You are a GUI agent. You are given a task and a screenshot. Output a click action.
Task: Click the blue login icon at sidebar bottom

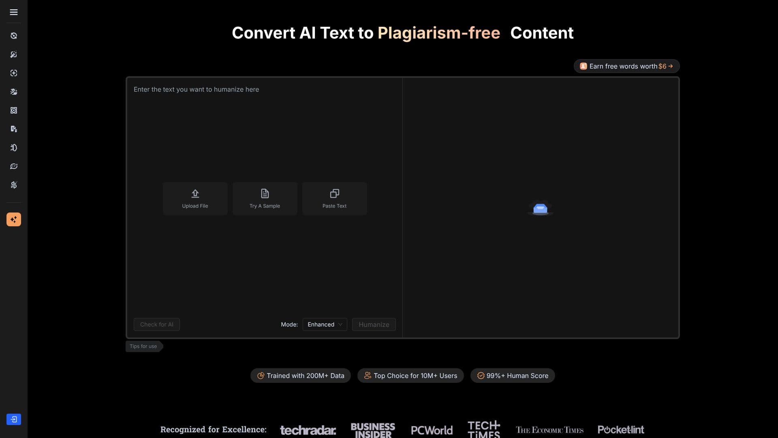14,419
